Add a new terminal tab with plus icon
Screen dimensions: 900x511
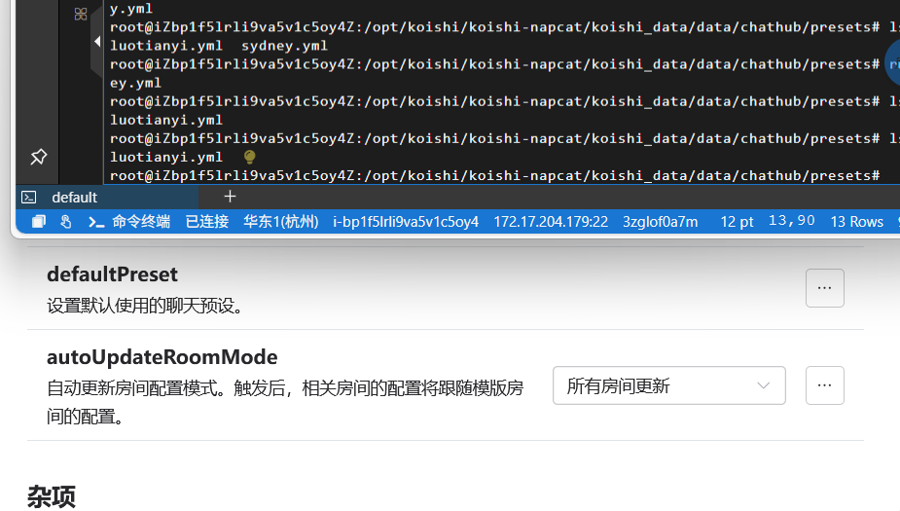point(230,196)
